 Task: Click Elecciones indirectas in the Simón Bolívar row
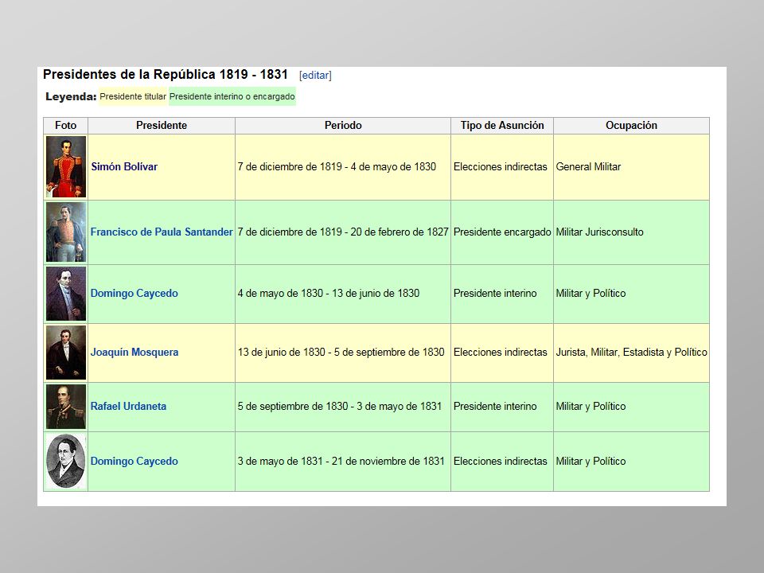pyautogui.click(x=501, y=166)
